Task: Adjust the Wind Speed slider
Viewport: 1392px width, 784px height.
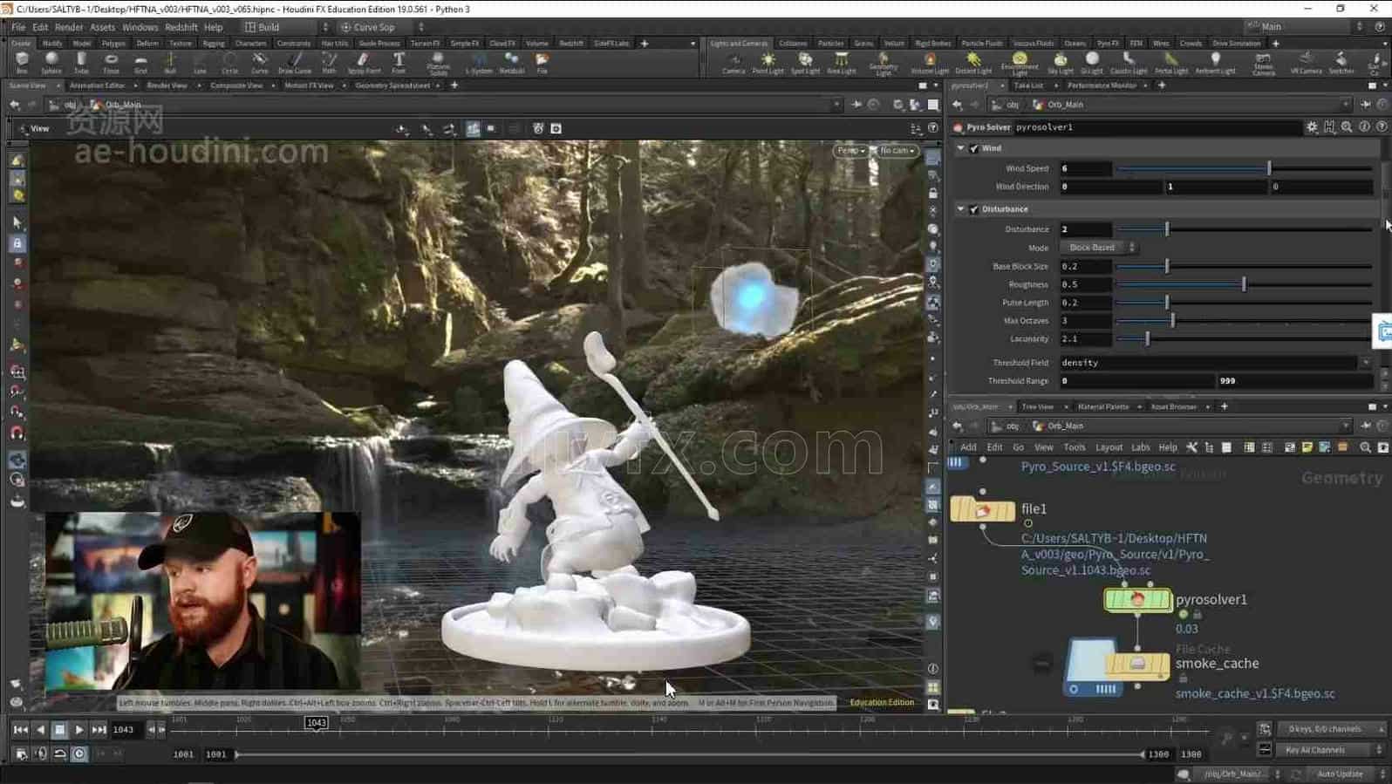Action: click(x=1243, y=168)
